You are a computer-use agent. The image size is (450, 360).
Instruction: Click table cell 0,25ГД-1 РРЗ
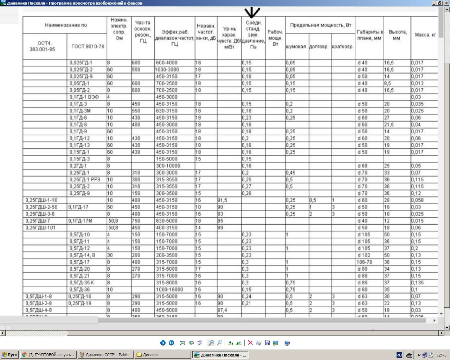click(x=85, y=180)
